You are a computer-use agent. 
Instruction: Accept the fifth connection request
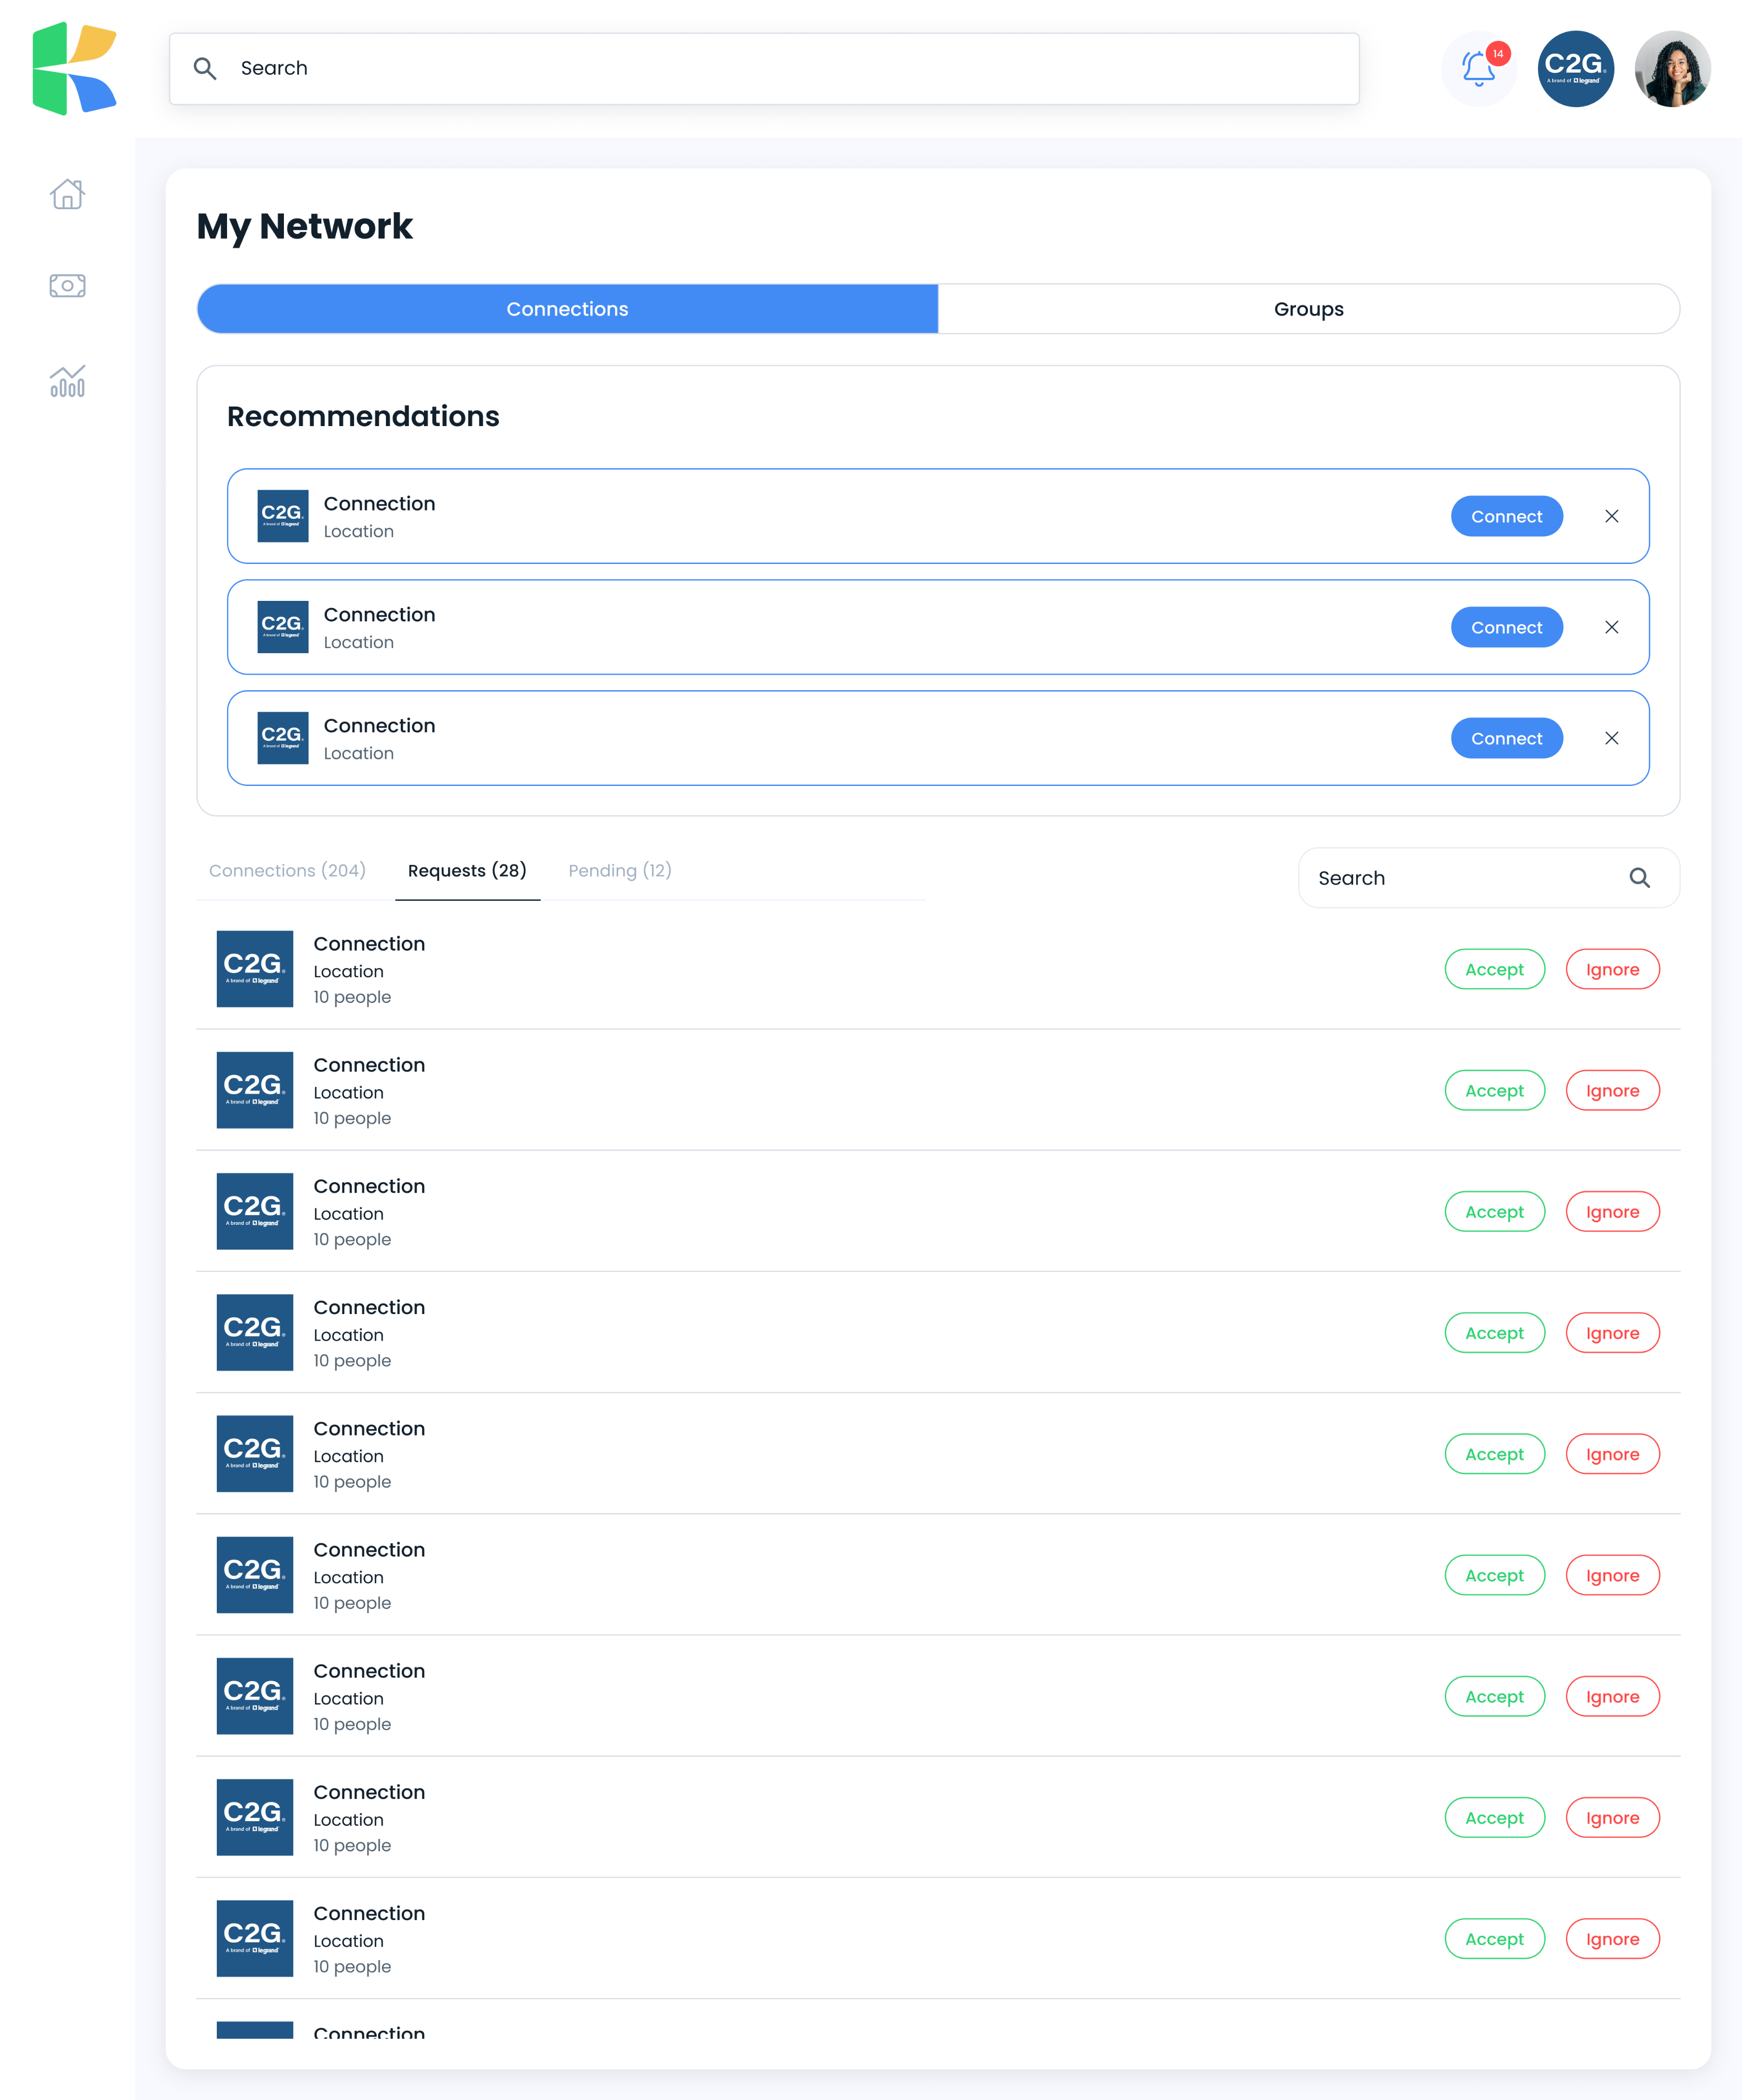(1494, 1453)
